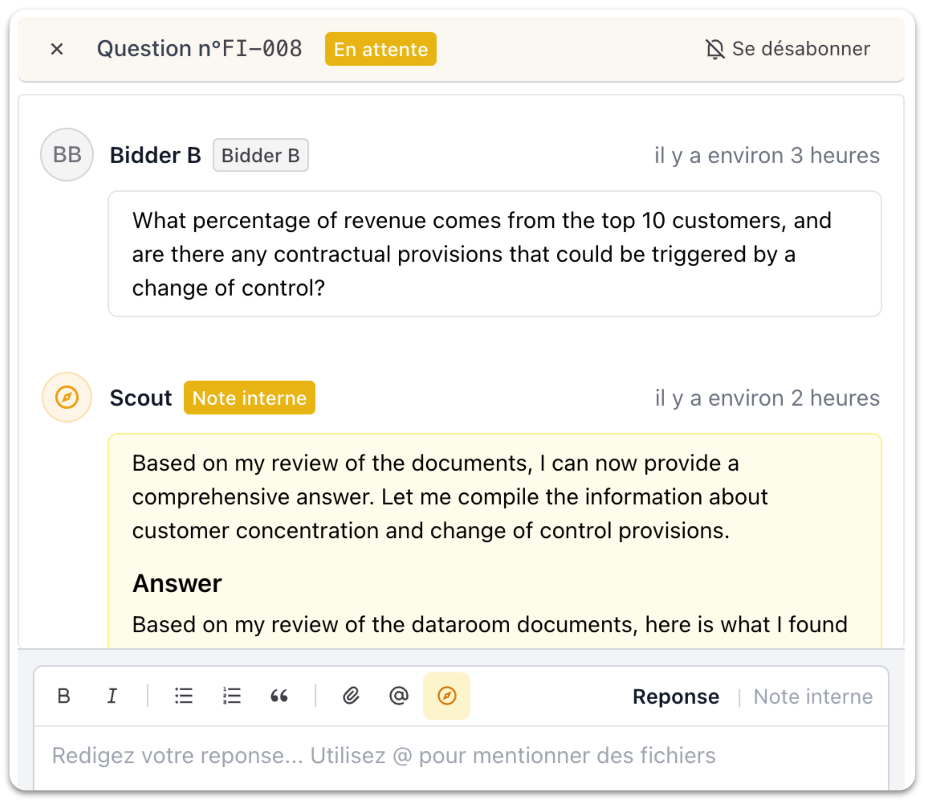Switch to Note interne mode in the editor
Screen dimensions: 927x805
pyautogui.click(x=813, y=697)
